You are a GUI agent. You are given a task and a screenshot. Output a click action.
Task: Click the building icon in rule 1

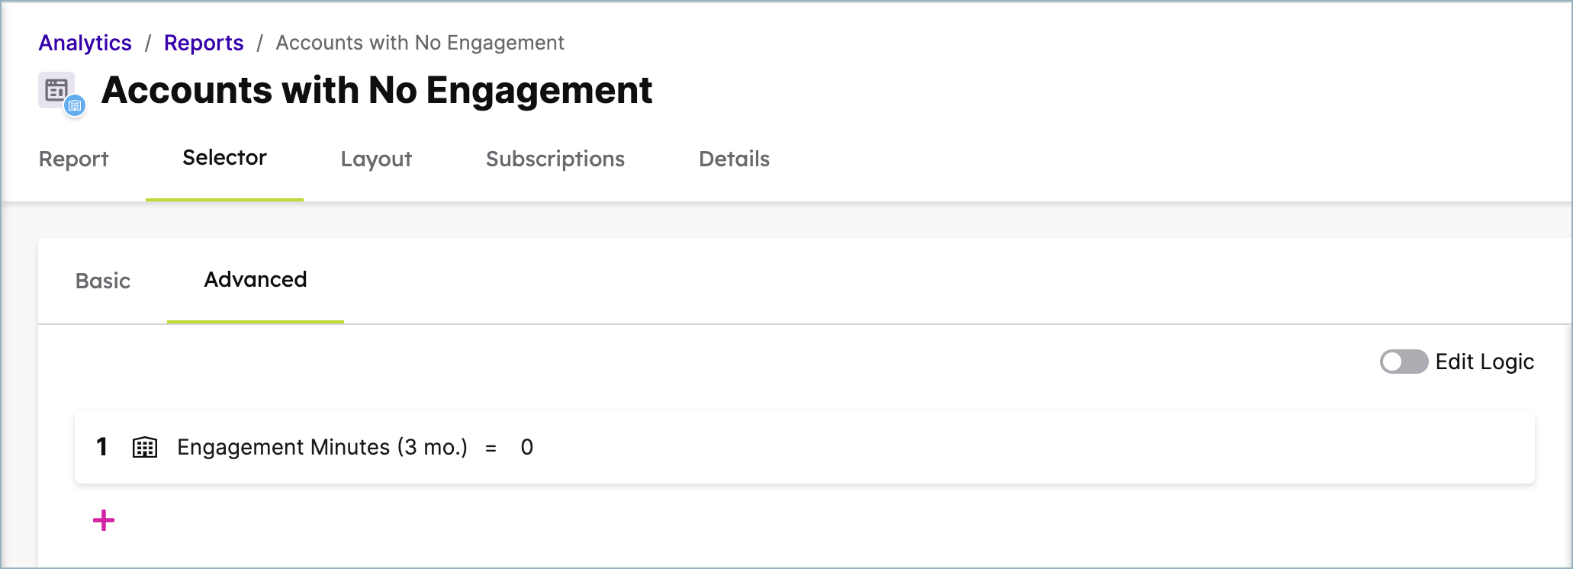(x=145, y=447)
